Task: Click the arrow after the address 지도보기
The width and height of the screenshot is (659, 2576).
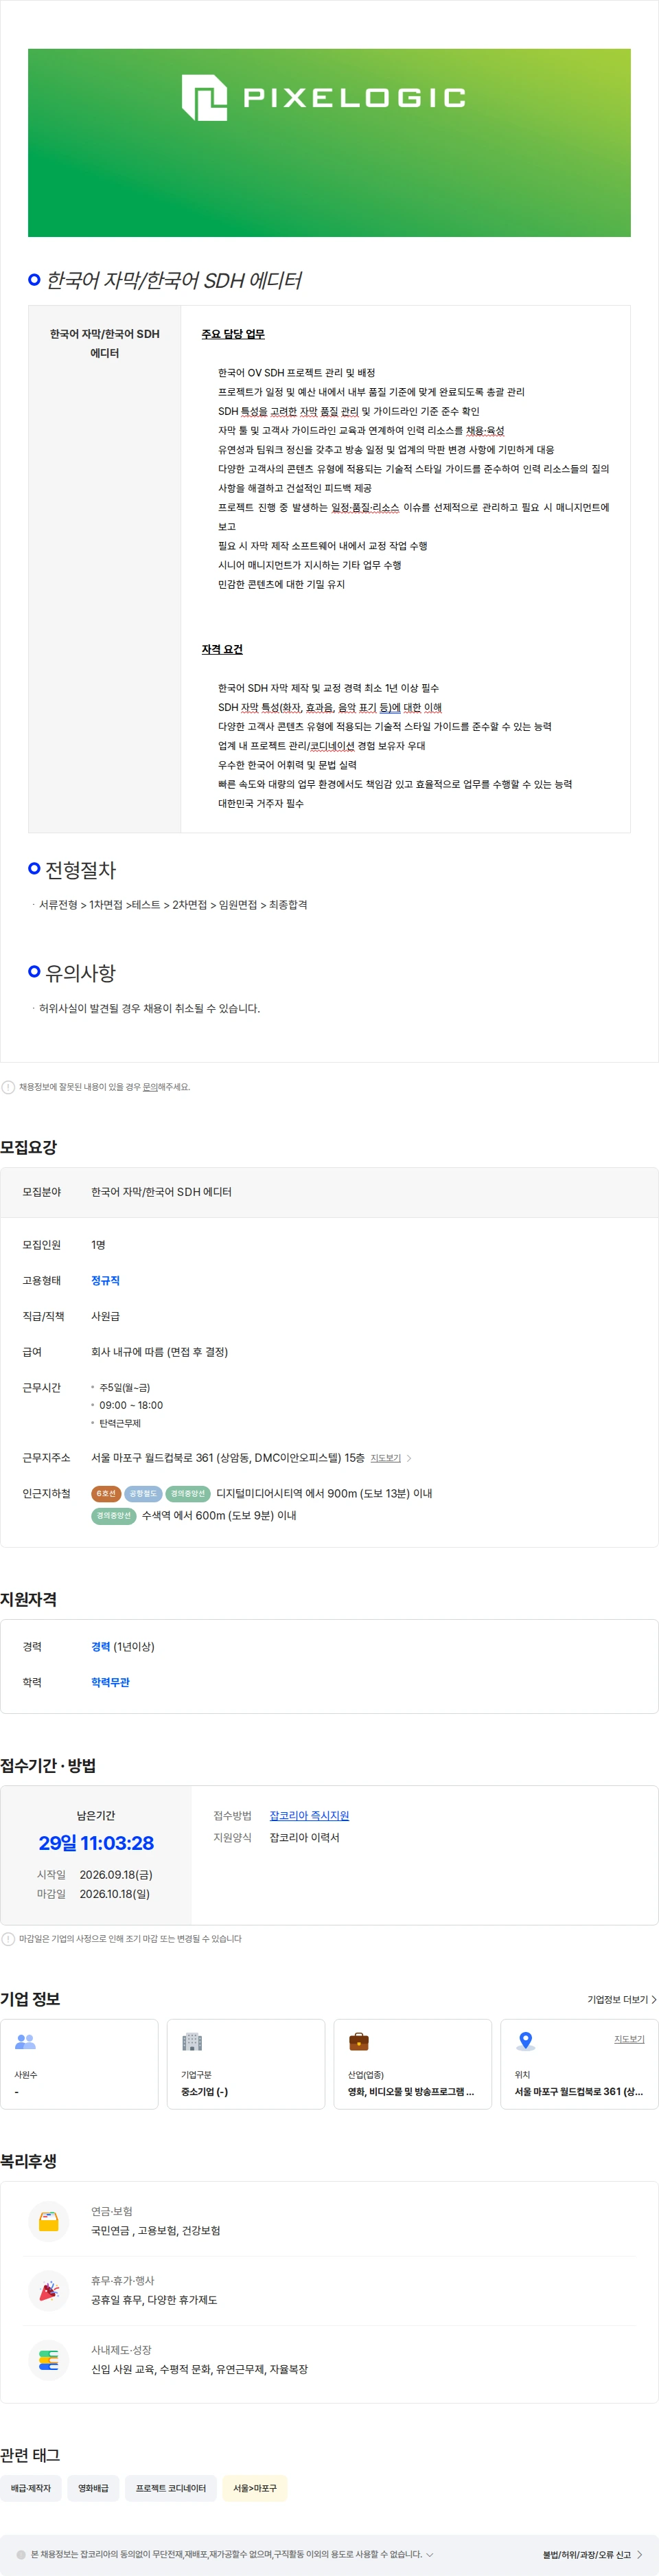Action: 409,1458
